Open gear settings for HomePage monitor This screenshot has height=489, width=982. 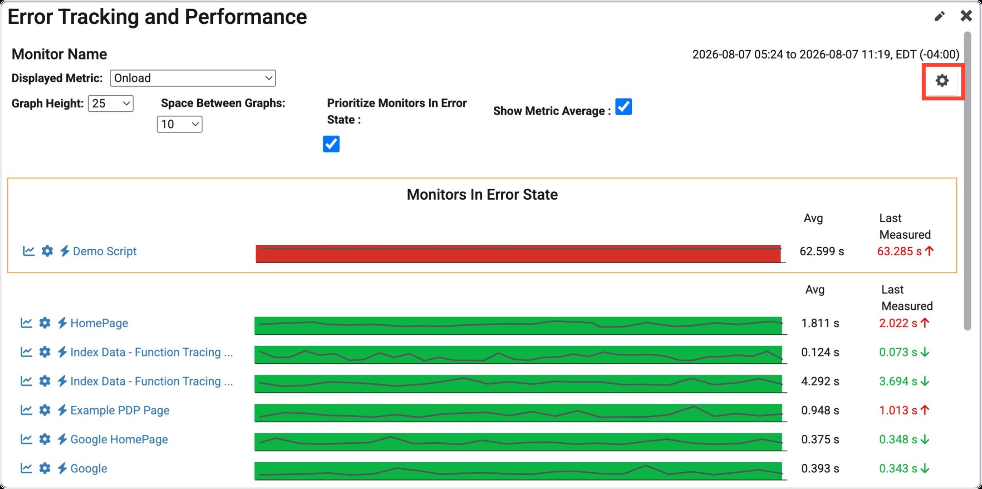click(x=45, y=323)
